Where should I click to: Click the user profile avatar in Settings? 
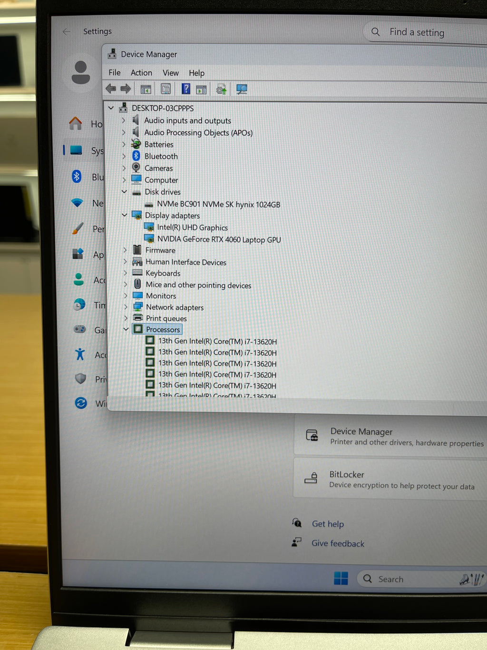click(x=81, y=72)
